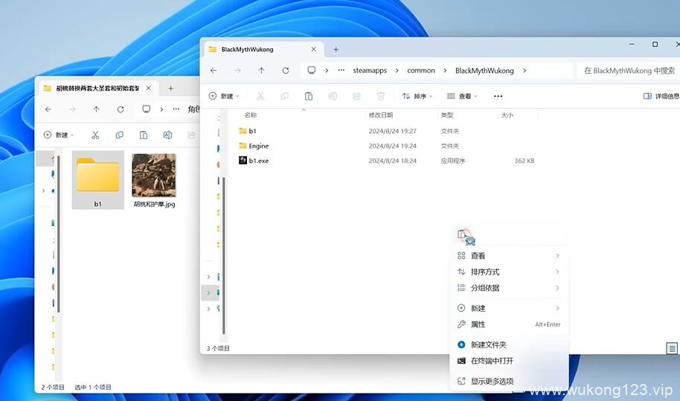Expand chevron after common breadcrumb
Viewport: 680px width, 401px height.
445,70
